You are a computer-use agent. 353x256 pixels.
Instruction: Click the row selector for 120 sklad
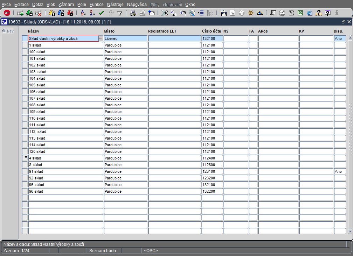pos(25,151)
